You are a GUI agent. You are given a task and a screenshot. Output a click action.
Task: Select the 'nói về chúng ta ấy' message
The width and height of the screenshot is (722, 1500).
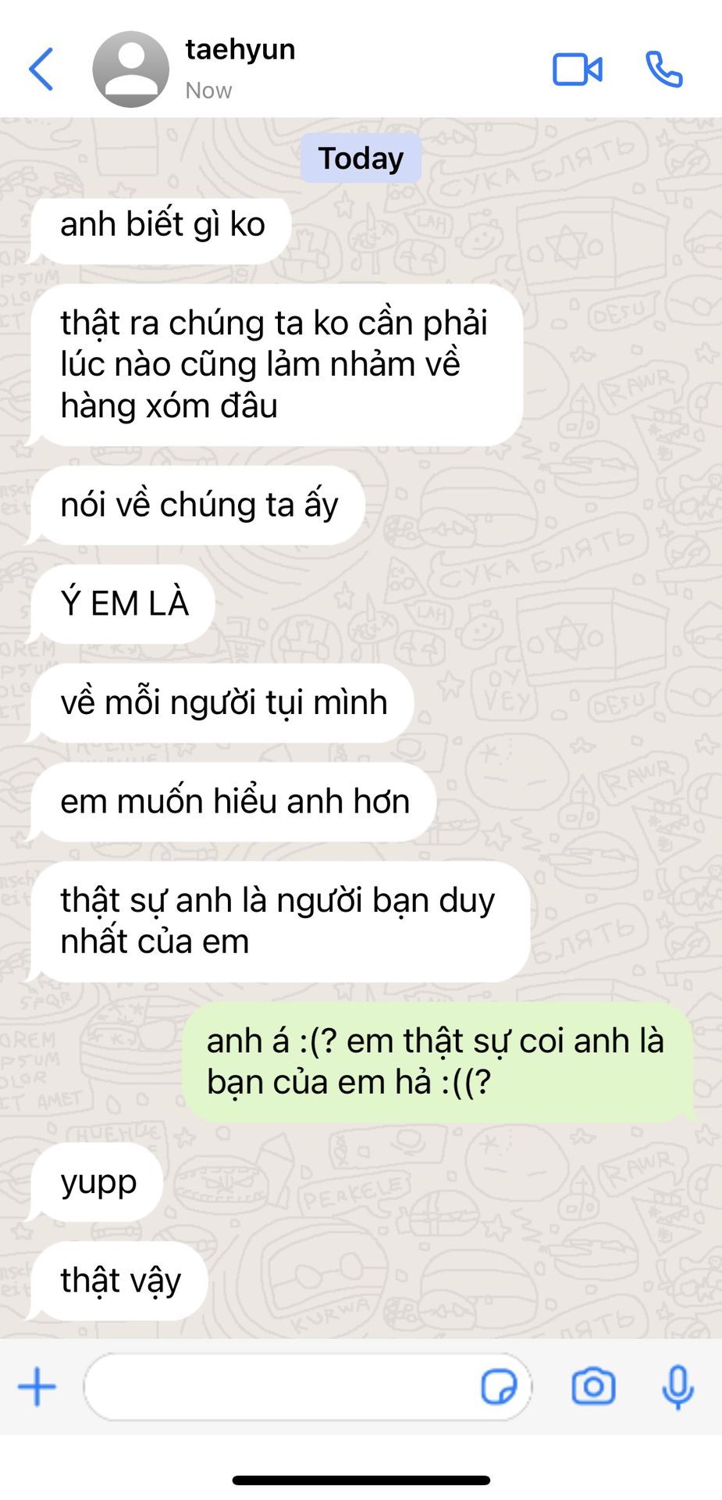click(x=197, y=505)
